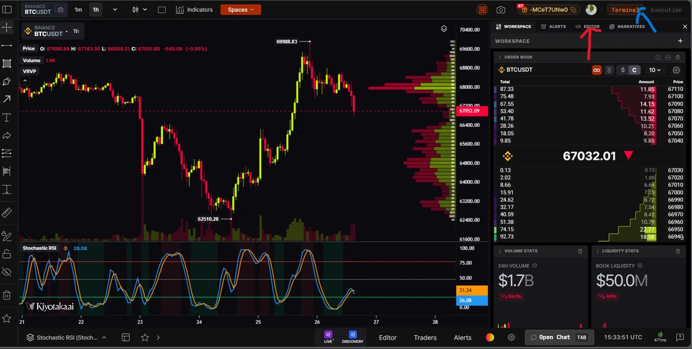Switch to the Editor tab in side panel
The image size is (692, 349).
[588, 27]
